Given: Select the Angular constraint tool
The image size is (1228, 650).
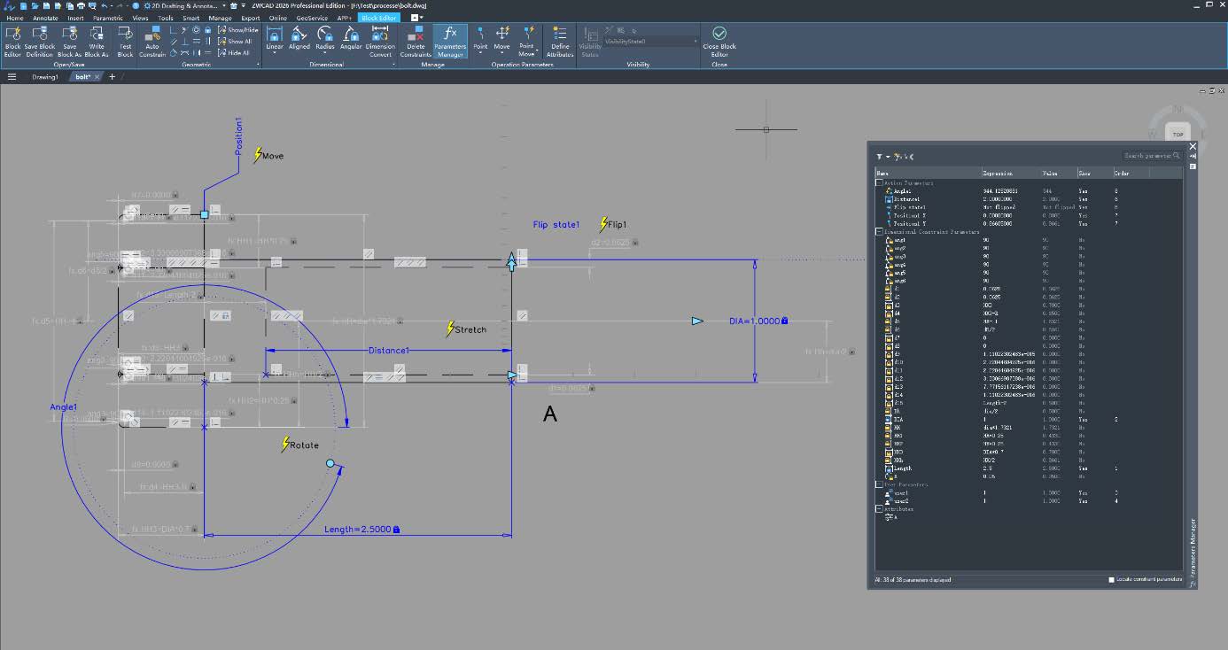Looking at the screenshot, I should pyautogui.click(x=351, y=37).
